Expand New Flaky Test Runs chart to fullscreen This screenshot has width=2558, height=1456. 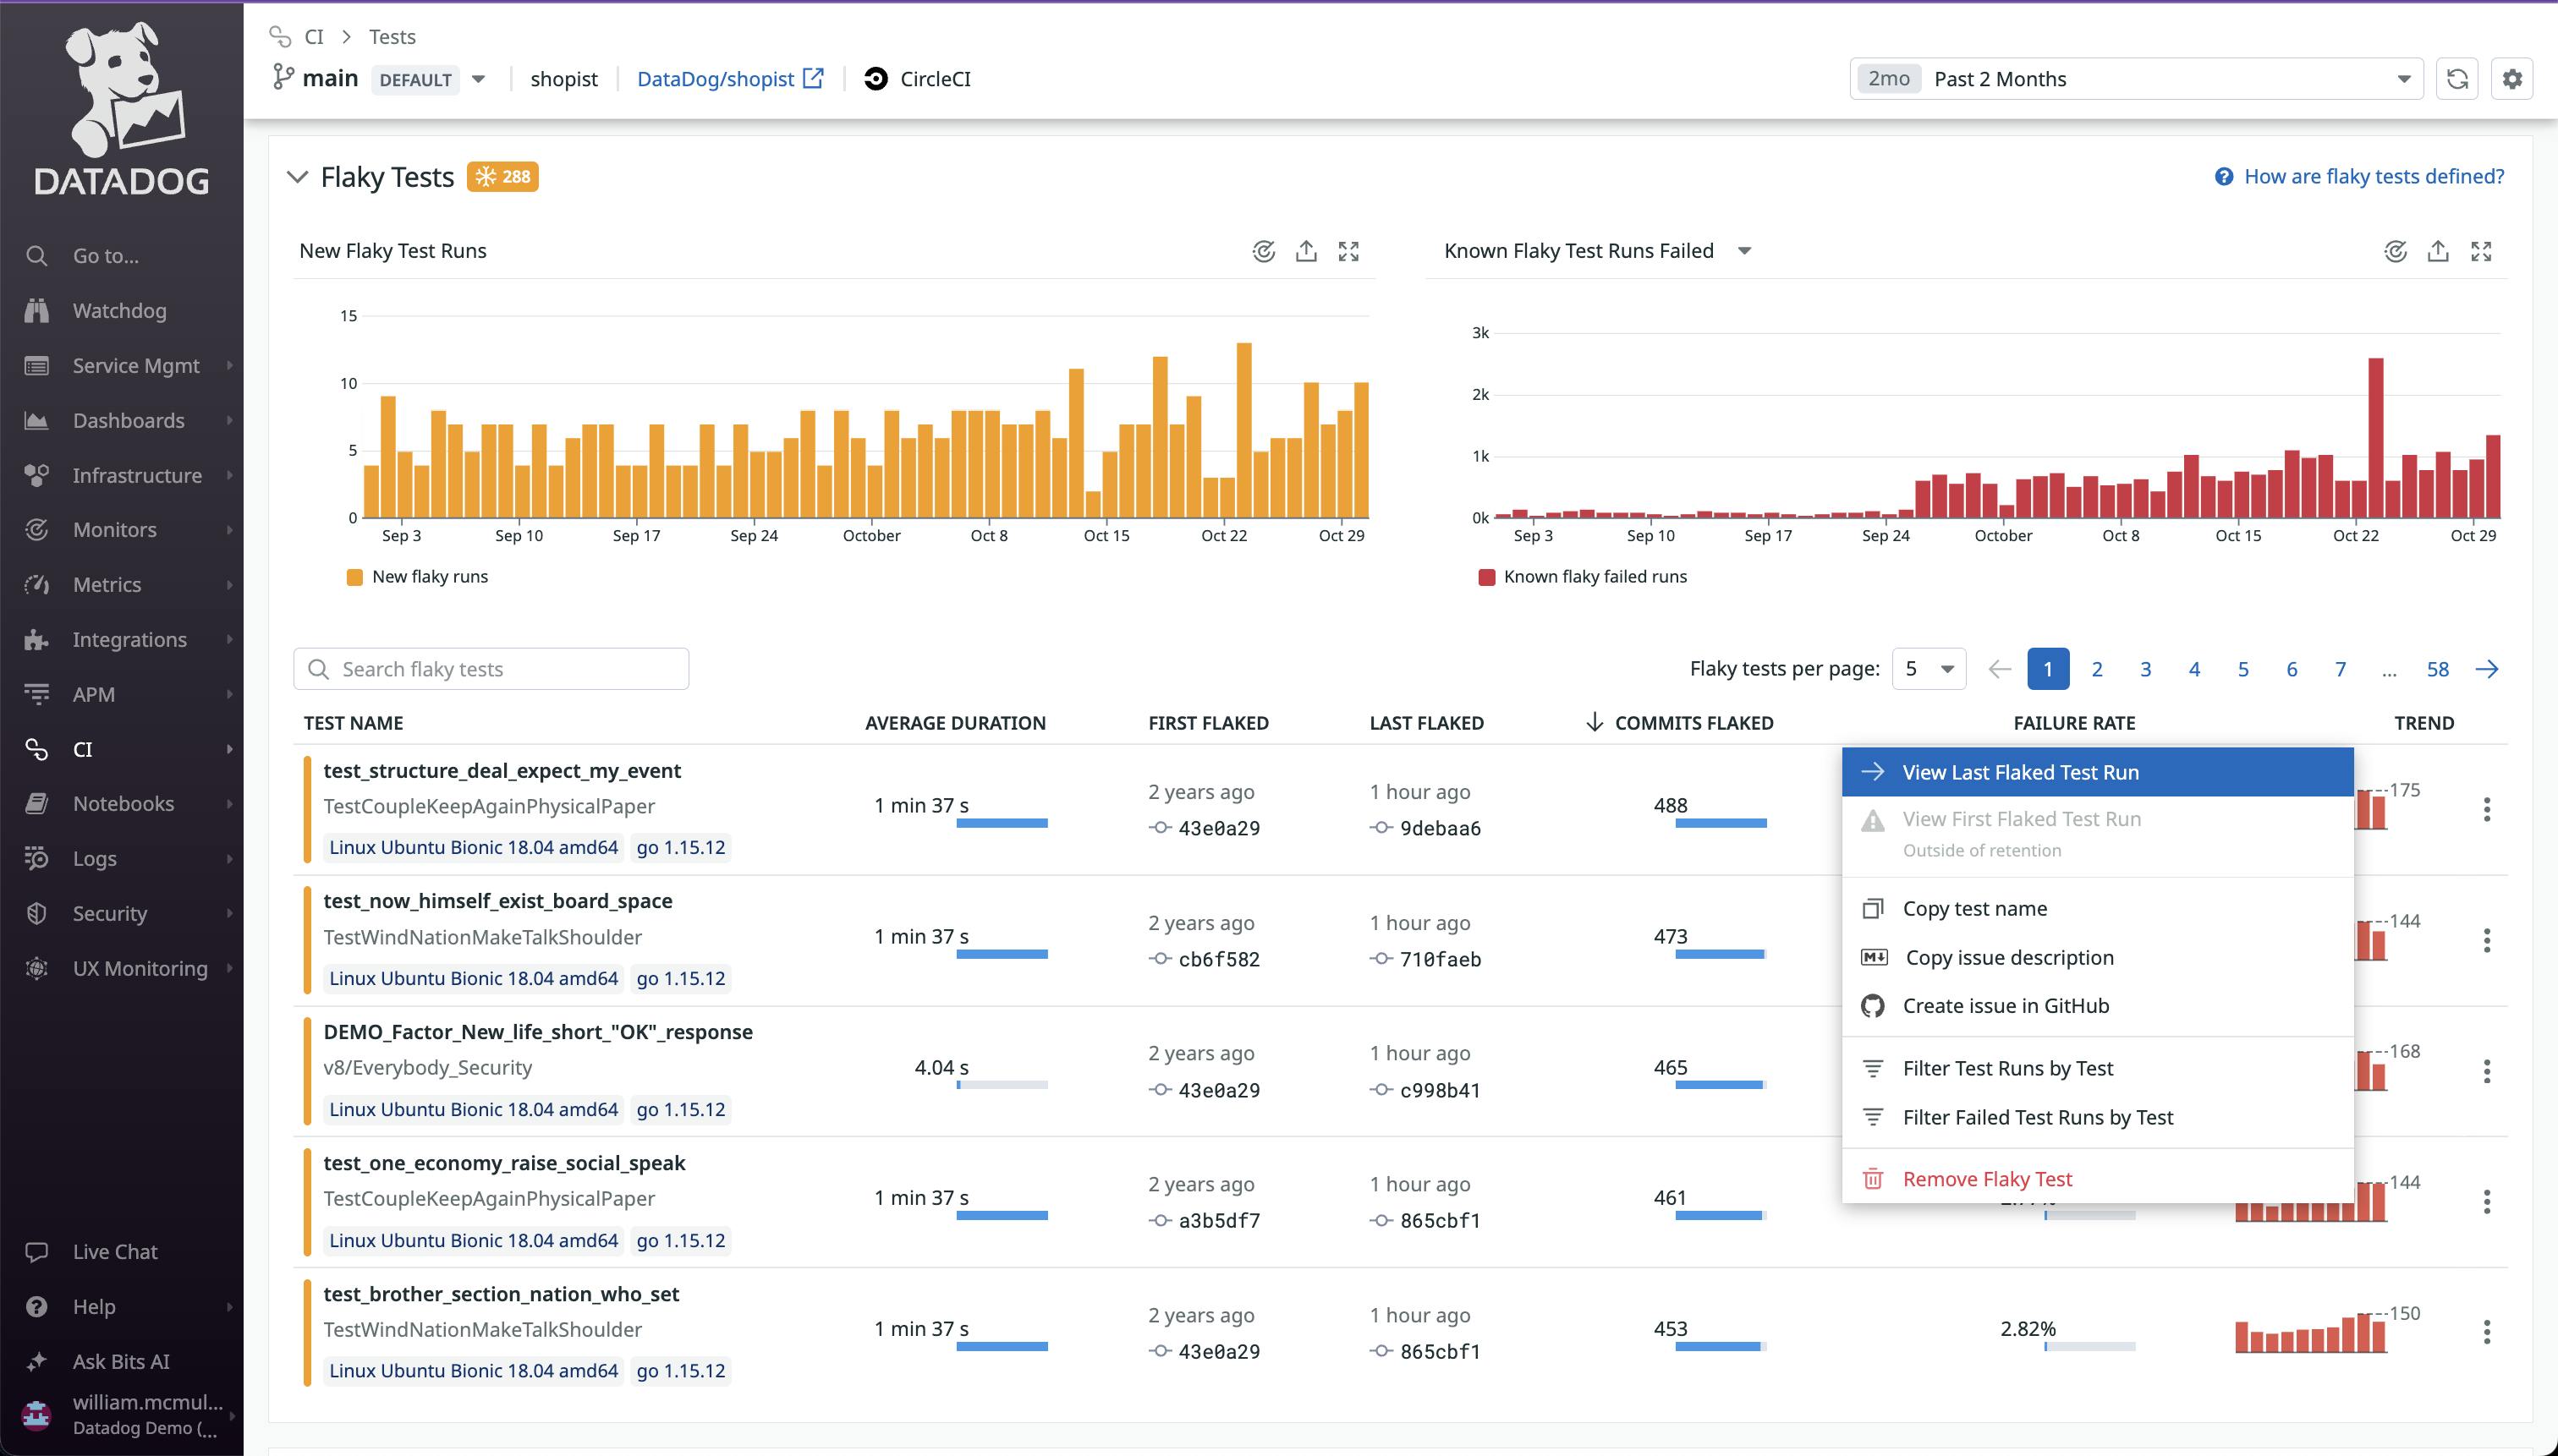tap(1348, 251)
